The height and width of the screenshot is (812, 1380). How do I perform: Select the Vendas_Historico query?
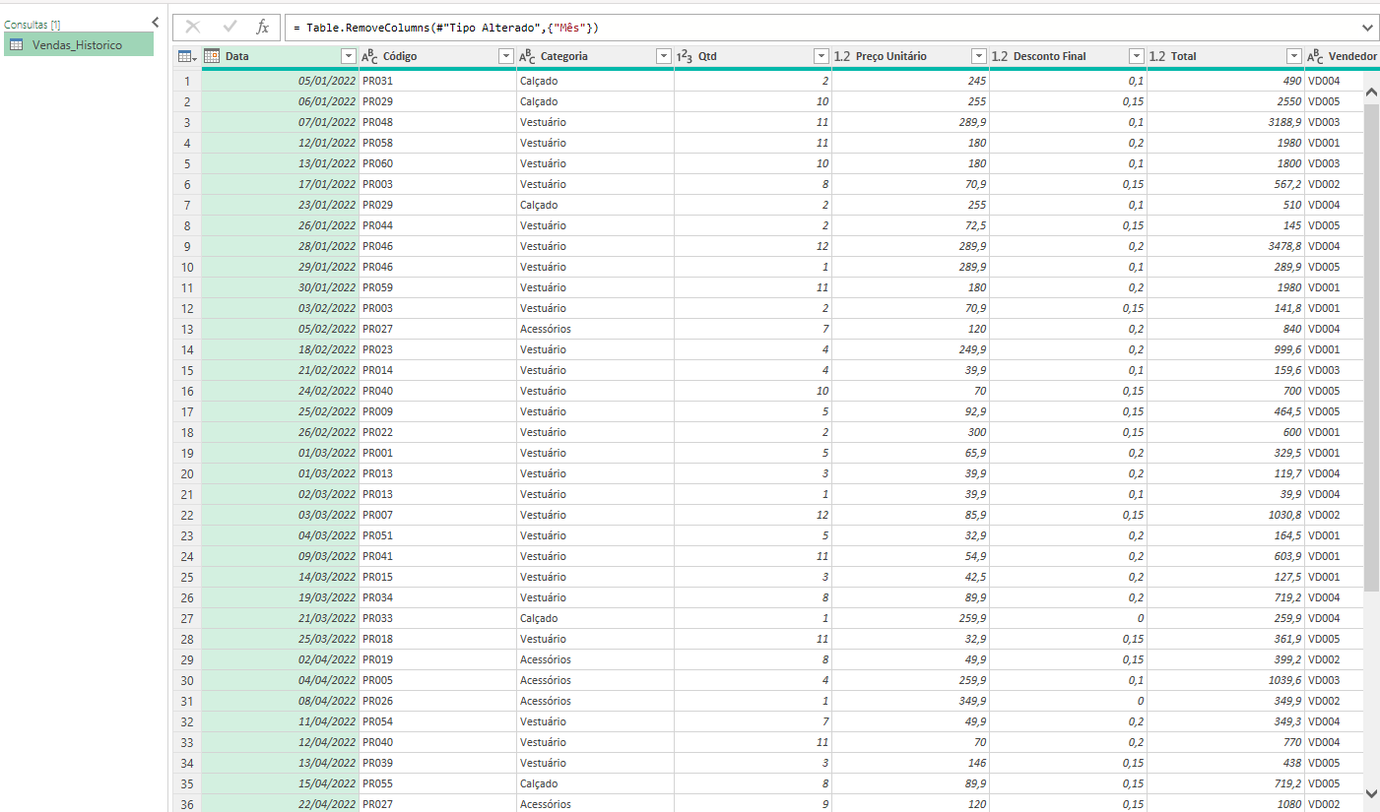pyautogui.click(x=79, y=44)
